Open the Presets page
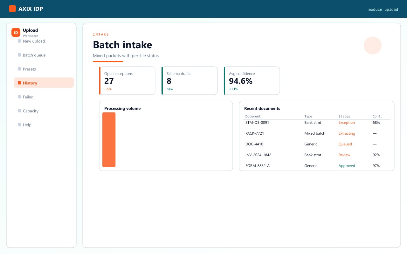The height and width of the screenshot is (254, 407). (x=44, y=69)
